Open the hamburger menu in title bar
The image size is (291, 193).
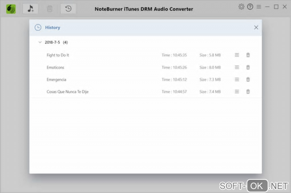click(x=259, y=7)
